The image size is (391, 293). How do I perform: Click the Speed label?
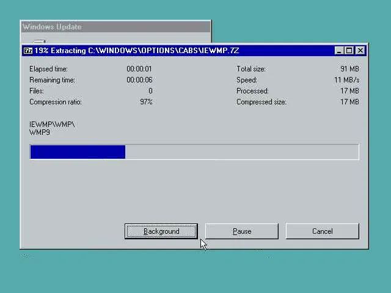[247, 80]
